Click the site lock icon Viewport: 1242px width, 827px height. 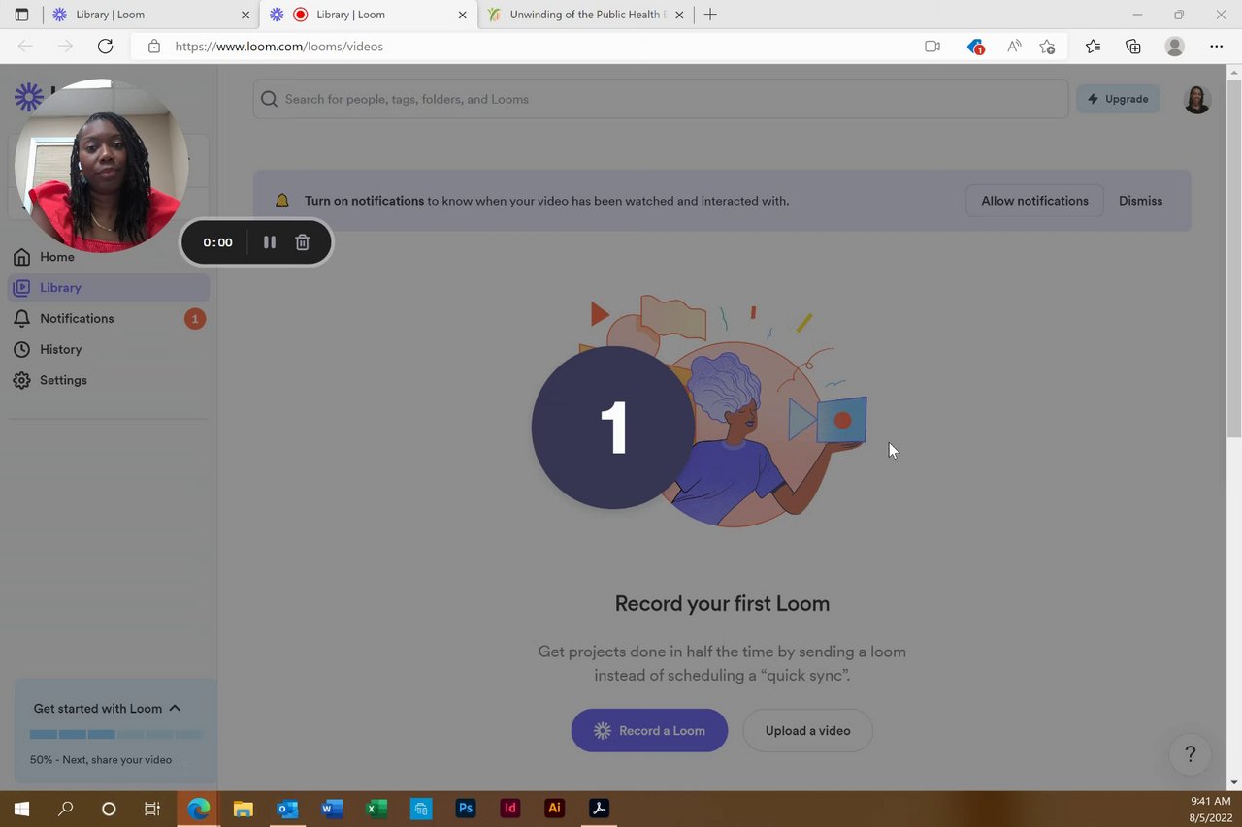point(153,46)
